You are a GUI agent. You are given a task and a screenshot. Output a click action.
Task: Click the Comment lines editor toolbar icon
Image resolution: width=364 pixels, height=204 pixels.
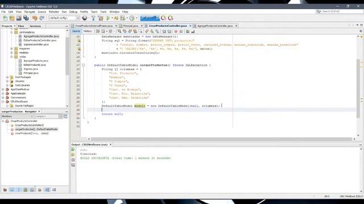(188, 31)
